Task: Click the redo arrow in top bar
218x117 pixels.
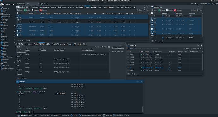Action: coord(195,3)
